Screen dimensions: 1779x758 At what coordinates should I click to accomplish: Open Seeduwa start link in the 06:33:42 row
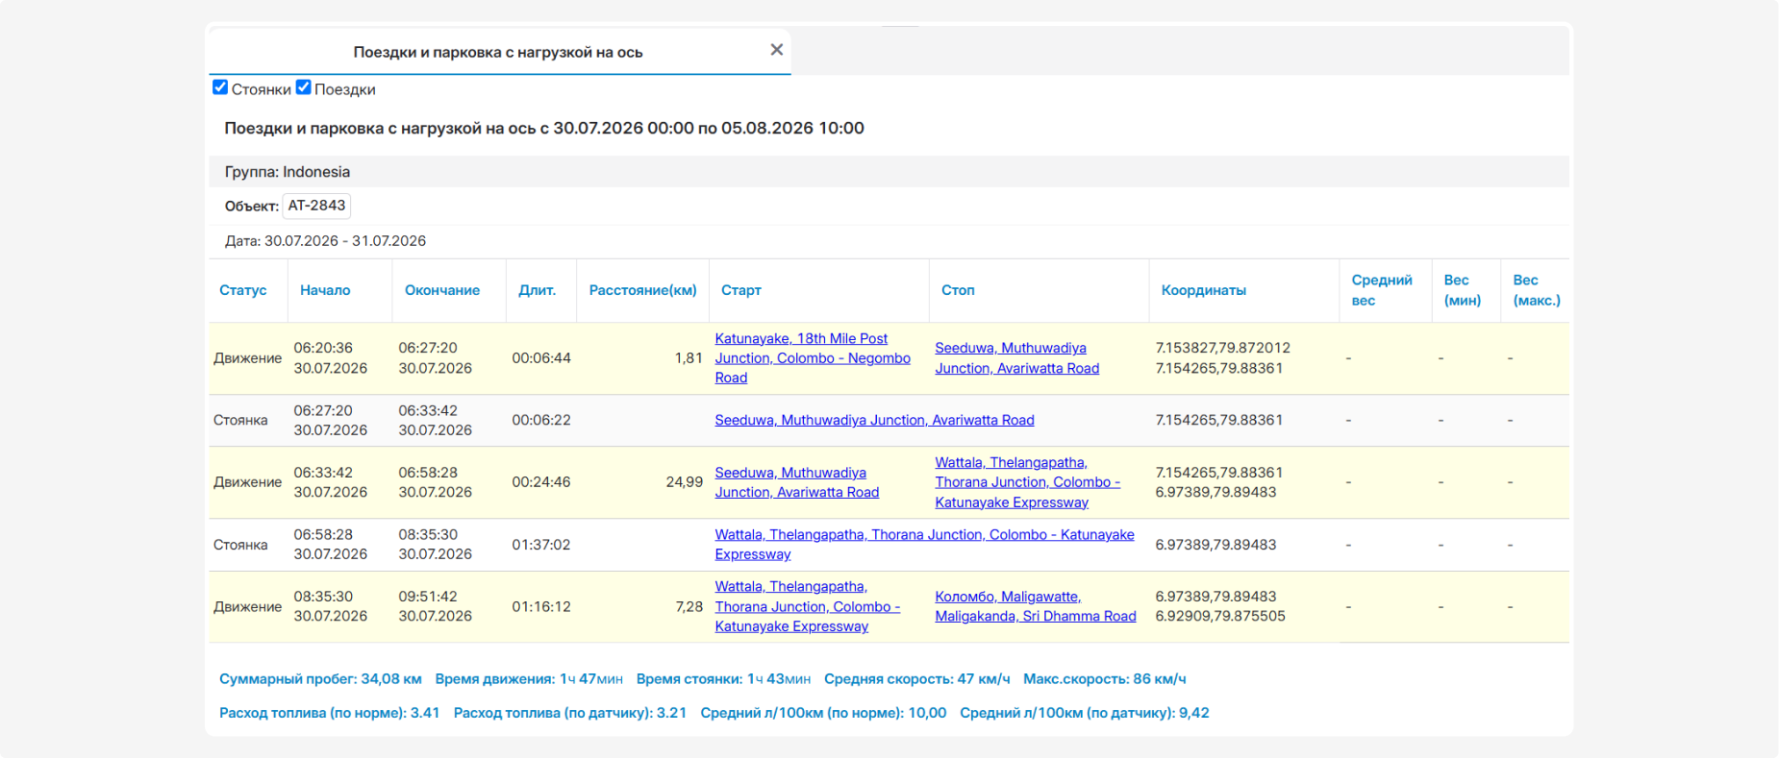click(x=797, y=482)
